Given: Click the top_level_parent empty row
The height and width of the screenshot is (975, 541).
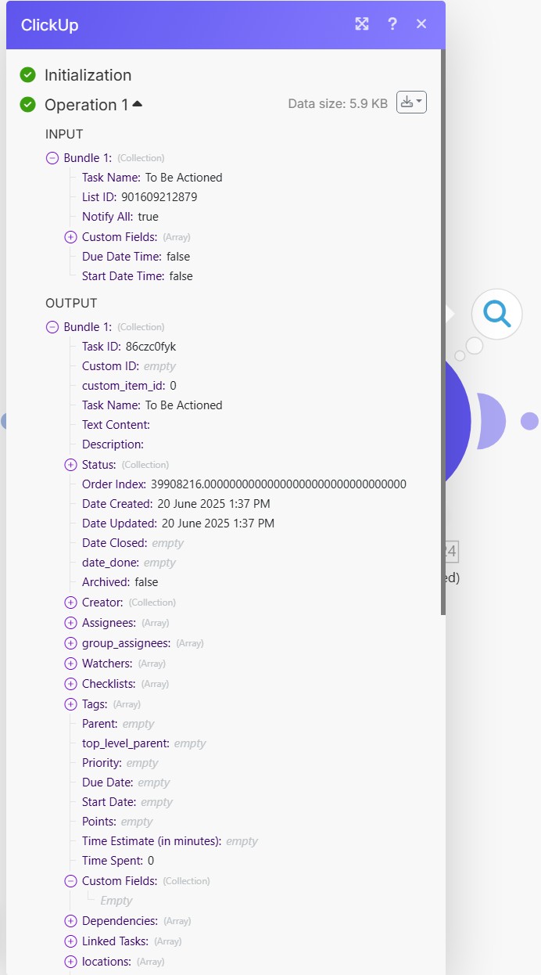Looking at the screenshot, I should coord(144,743).
